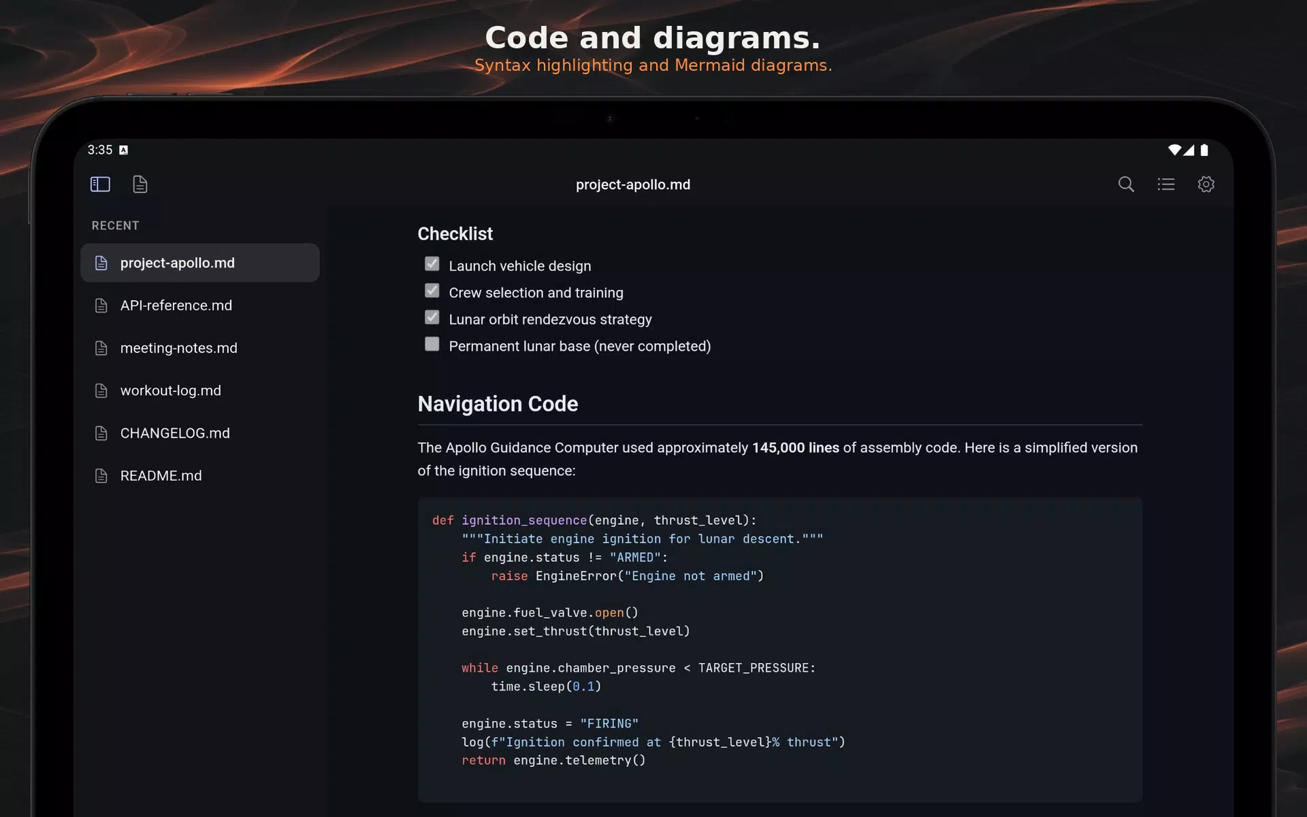Click the raise EngineError code line

point(627,576)
